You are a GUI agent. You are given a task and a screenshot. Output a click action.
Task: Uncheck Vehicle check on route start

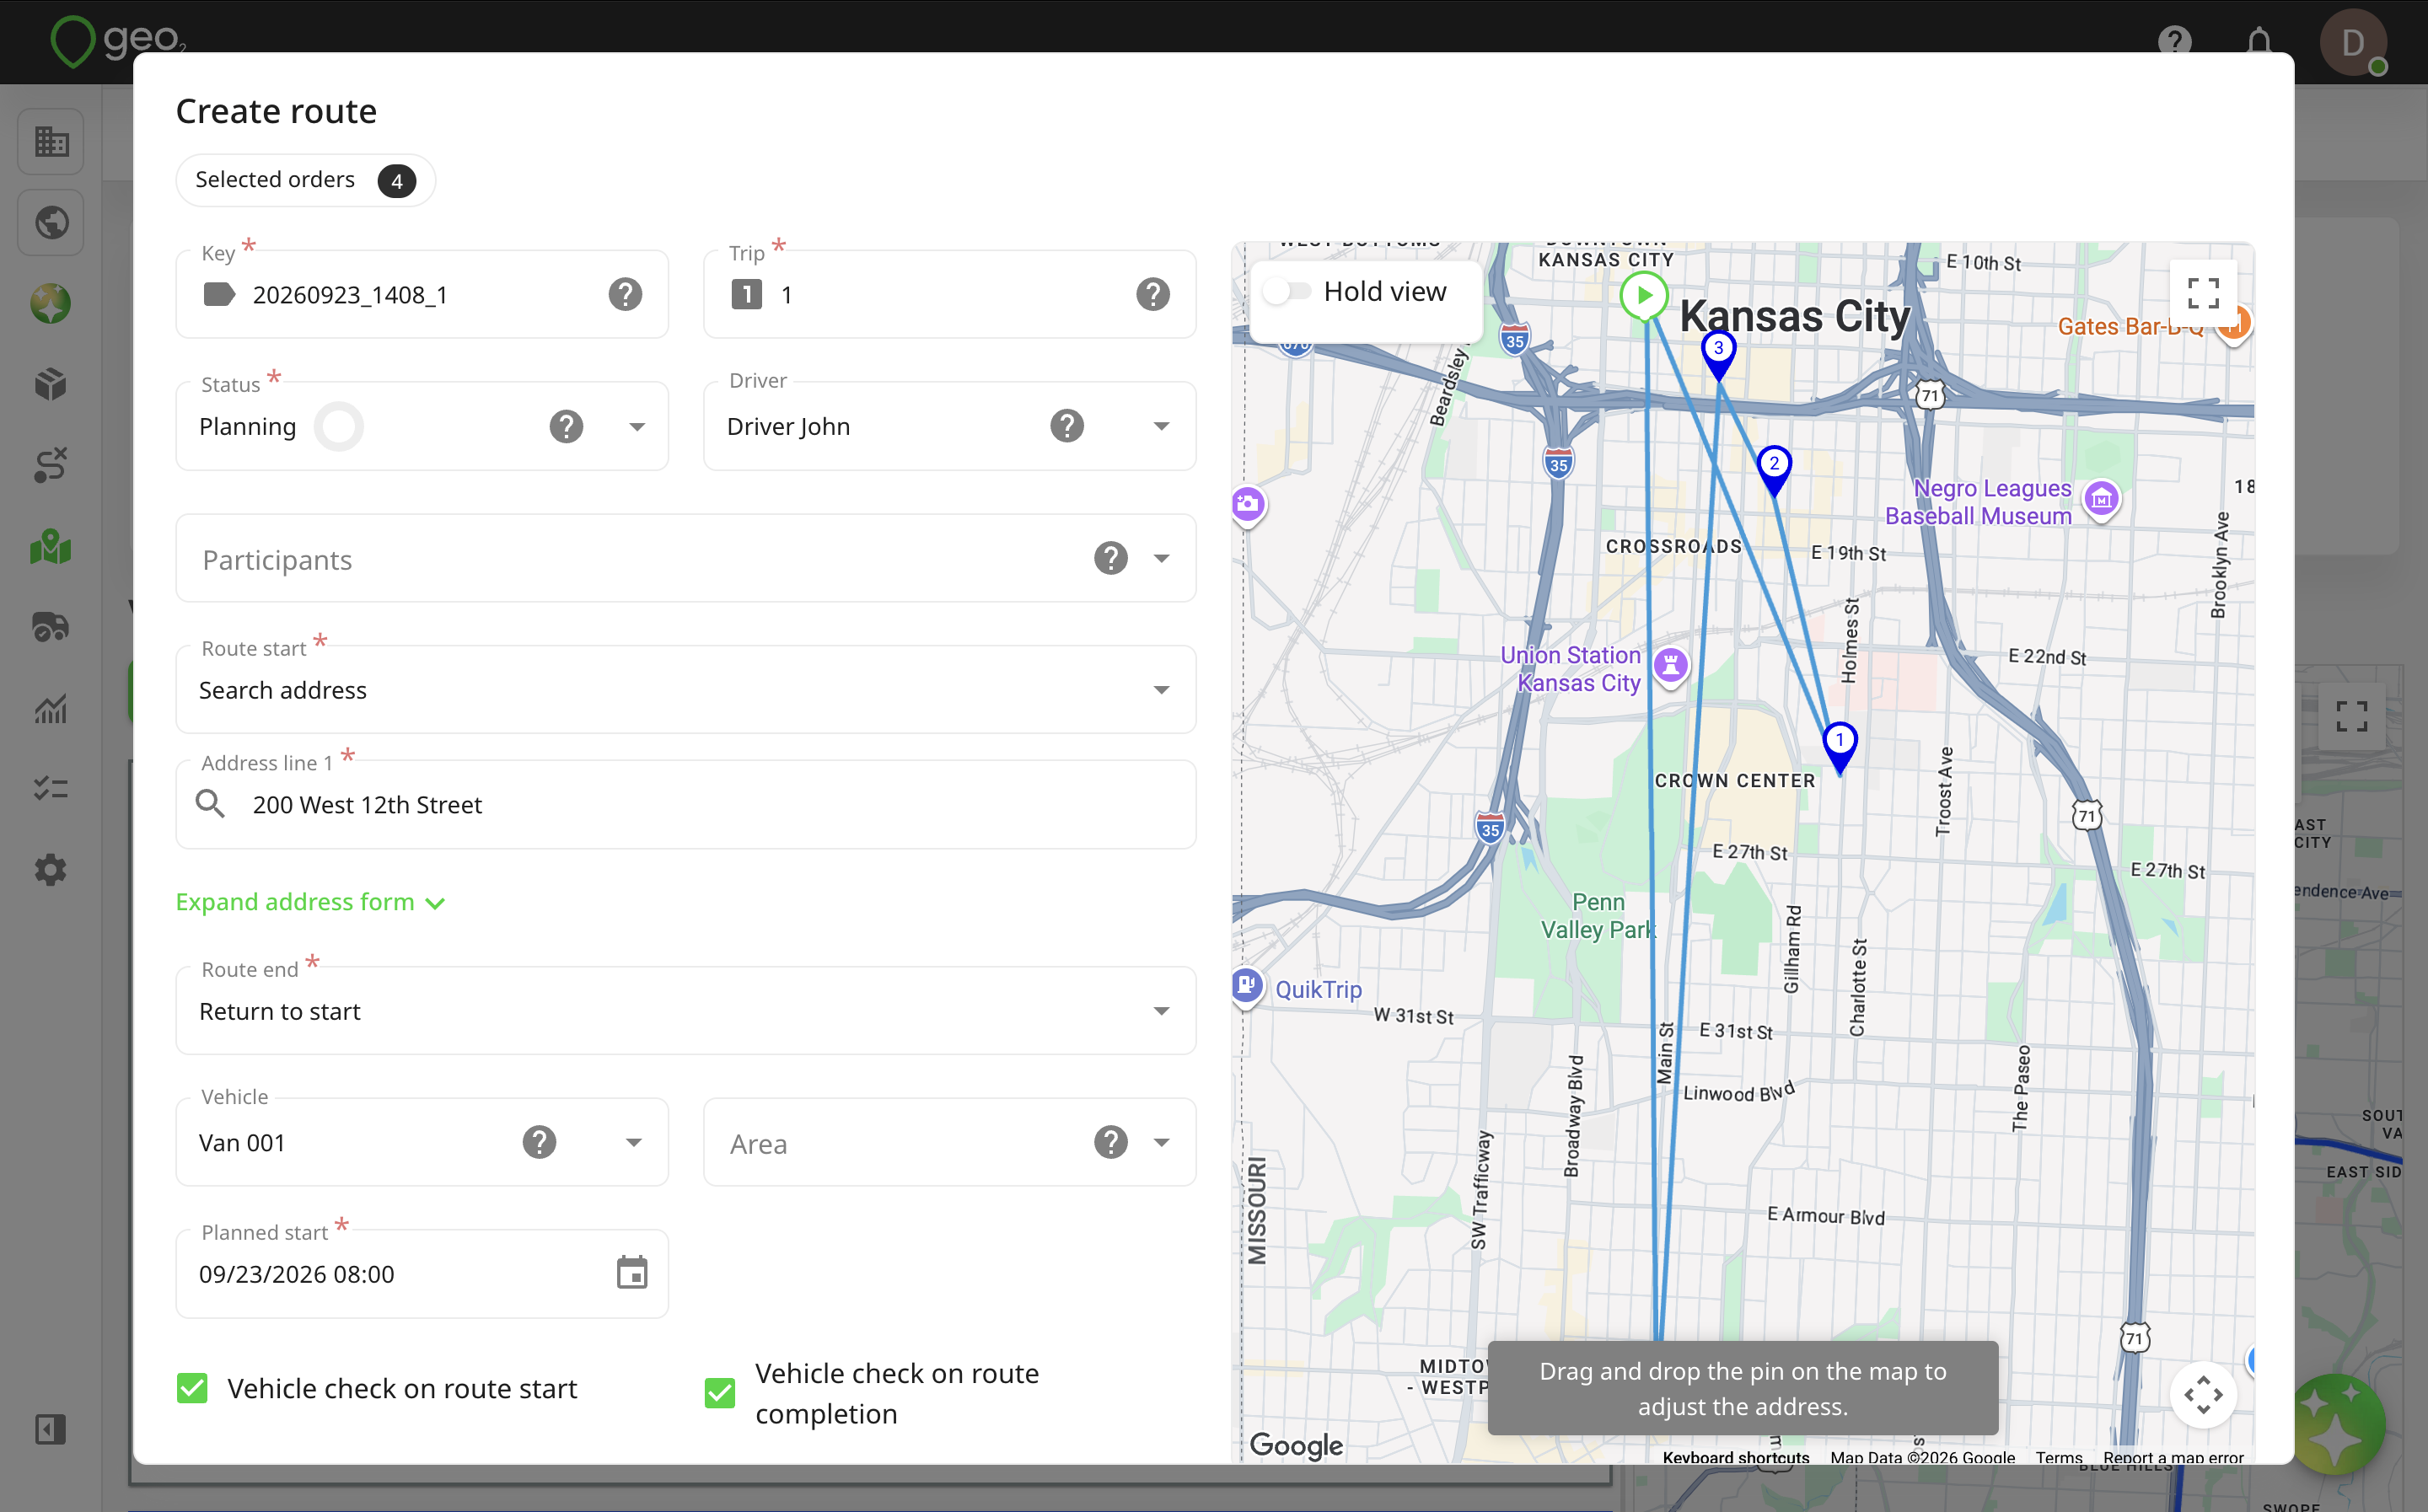click(x=192, y=1388)
